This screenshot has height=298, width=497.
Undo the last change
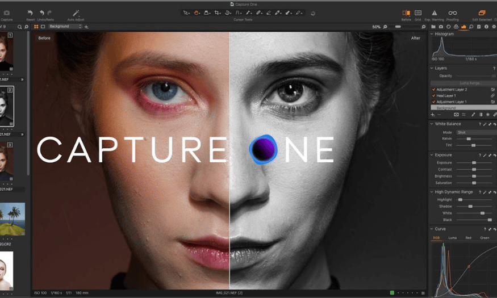pos(42,12)
